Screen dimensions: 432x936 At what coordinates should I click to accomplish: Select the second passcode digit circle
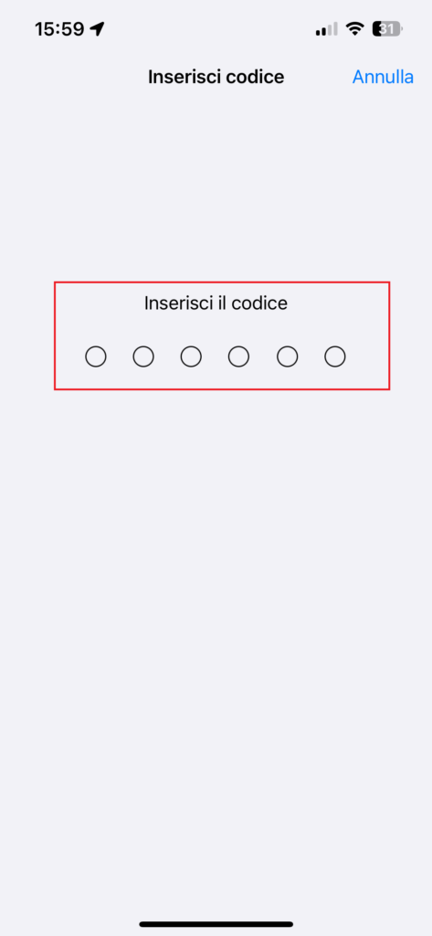click(143, 357)
